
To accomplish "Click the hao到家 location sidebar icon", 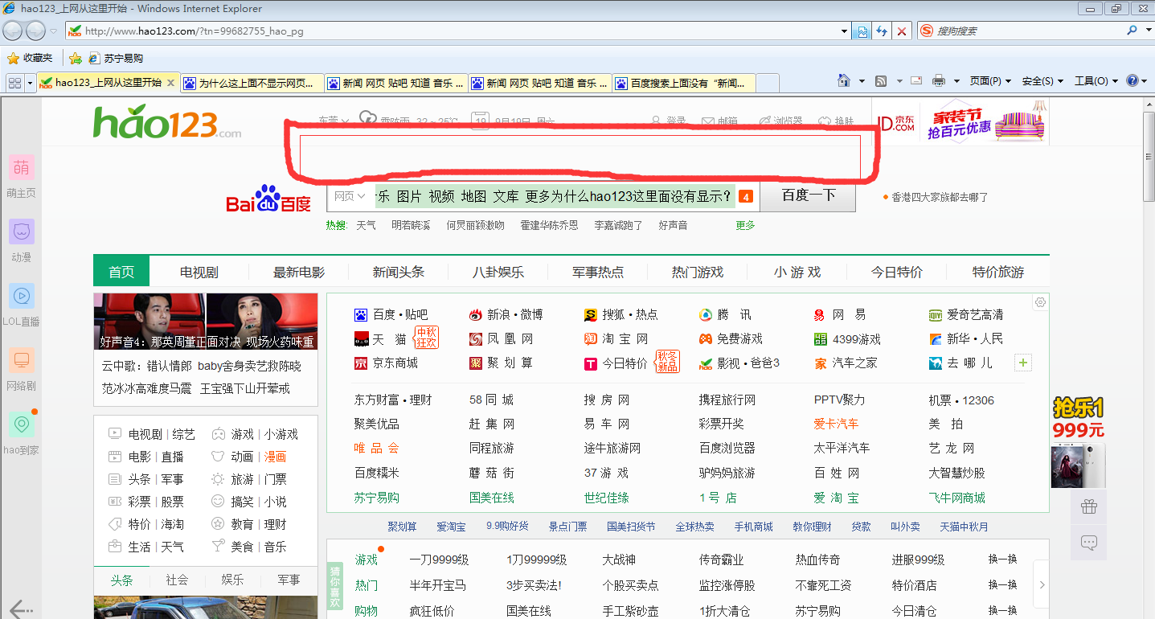I will pos(22,424).
